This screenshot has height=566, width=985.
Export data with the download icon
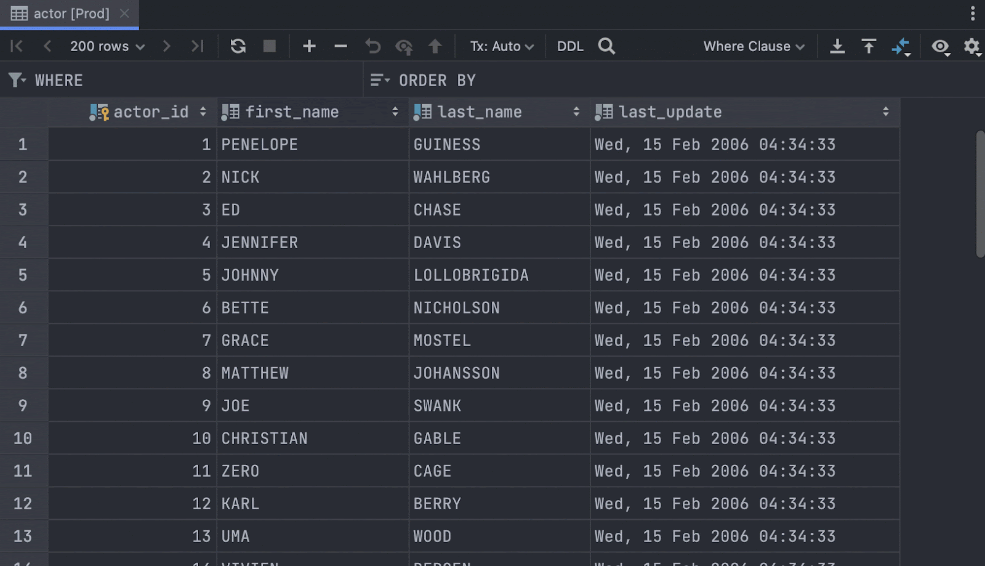[x=837, y=46]
